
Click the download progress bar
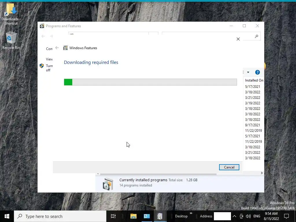pyautogui.click(x=150, y=82)
